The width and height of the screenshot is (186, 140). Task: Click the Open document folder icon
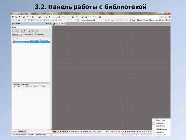coord(16,20)
